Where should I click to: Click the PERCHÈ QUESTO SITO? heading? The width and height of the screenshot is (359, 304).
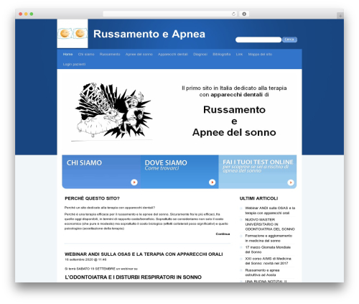tap(92, 198)
